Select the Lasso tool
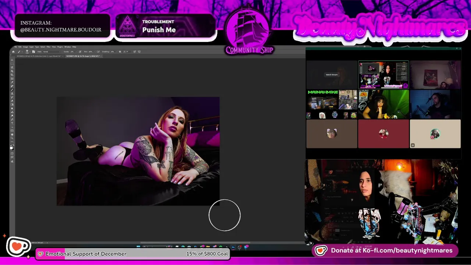 [x=12, y=67]
